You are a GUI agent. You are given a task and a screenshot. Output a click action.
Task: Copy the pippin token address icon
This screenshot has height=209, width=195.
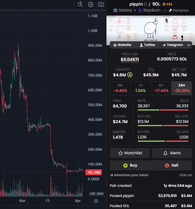tap(145, 4)
